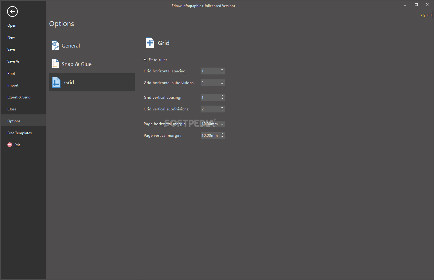The width and height of the screenshot is (434, 280).
Task: Click the red Exit icon
Action: [10, 145]
